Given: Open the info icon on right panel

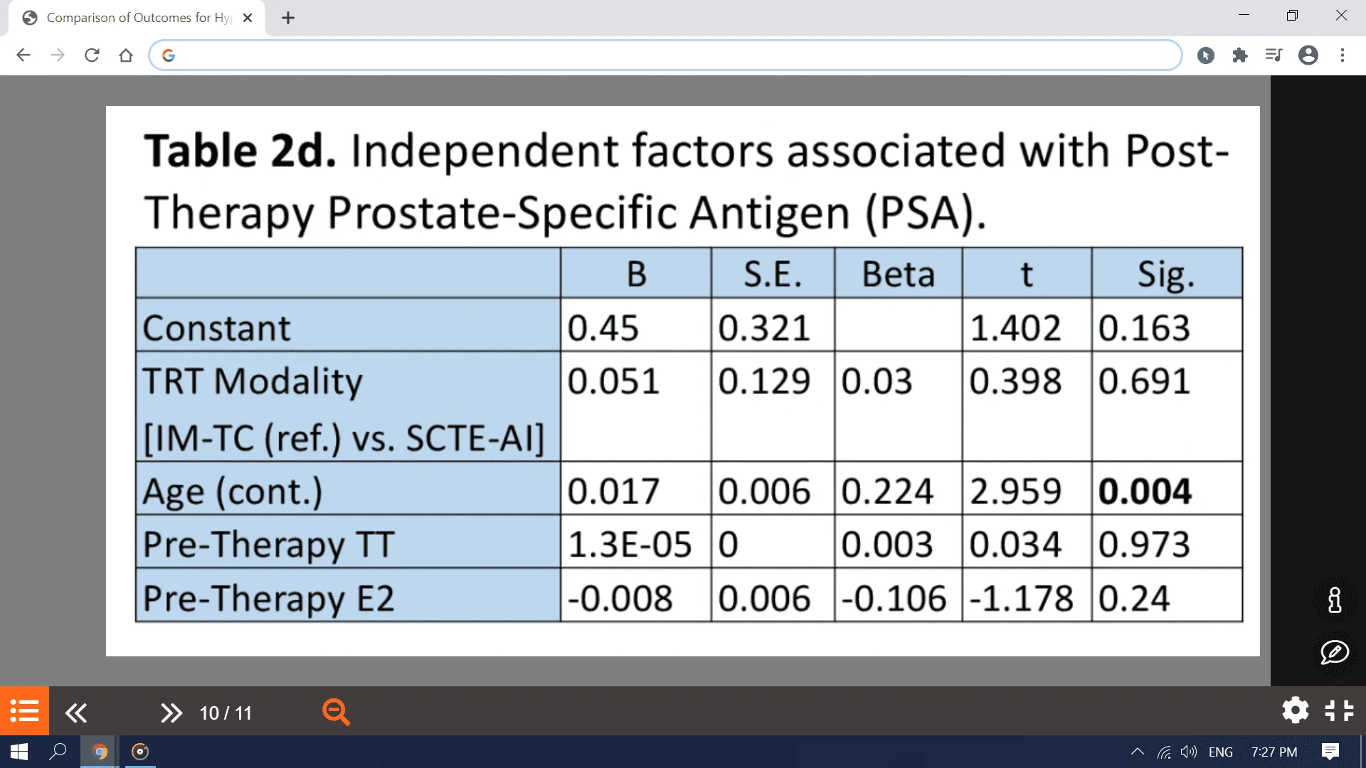Looking at the screenshot, I should click(x=1335, y=600).
